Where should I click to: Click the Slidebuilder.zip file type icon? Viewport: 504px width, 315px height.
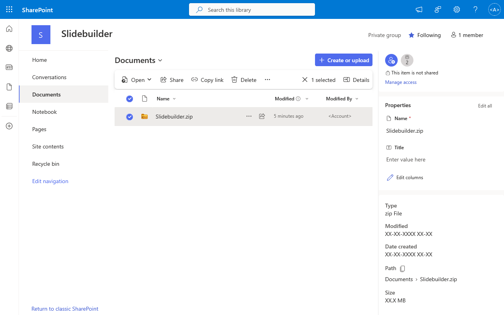point(145,117)
